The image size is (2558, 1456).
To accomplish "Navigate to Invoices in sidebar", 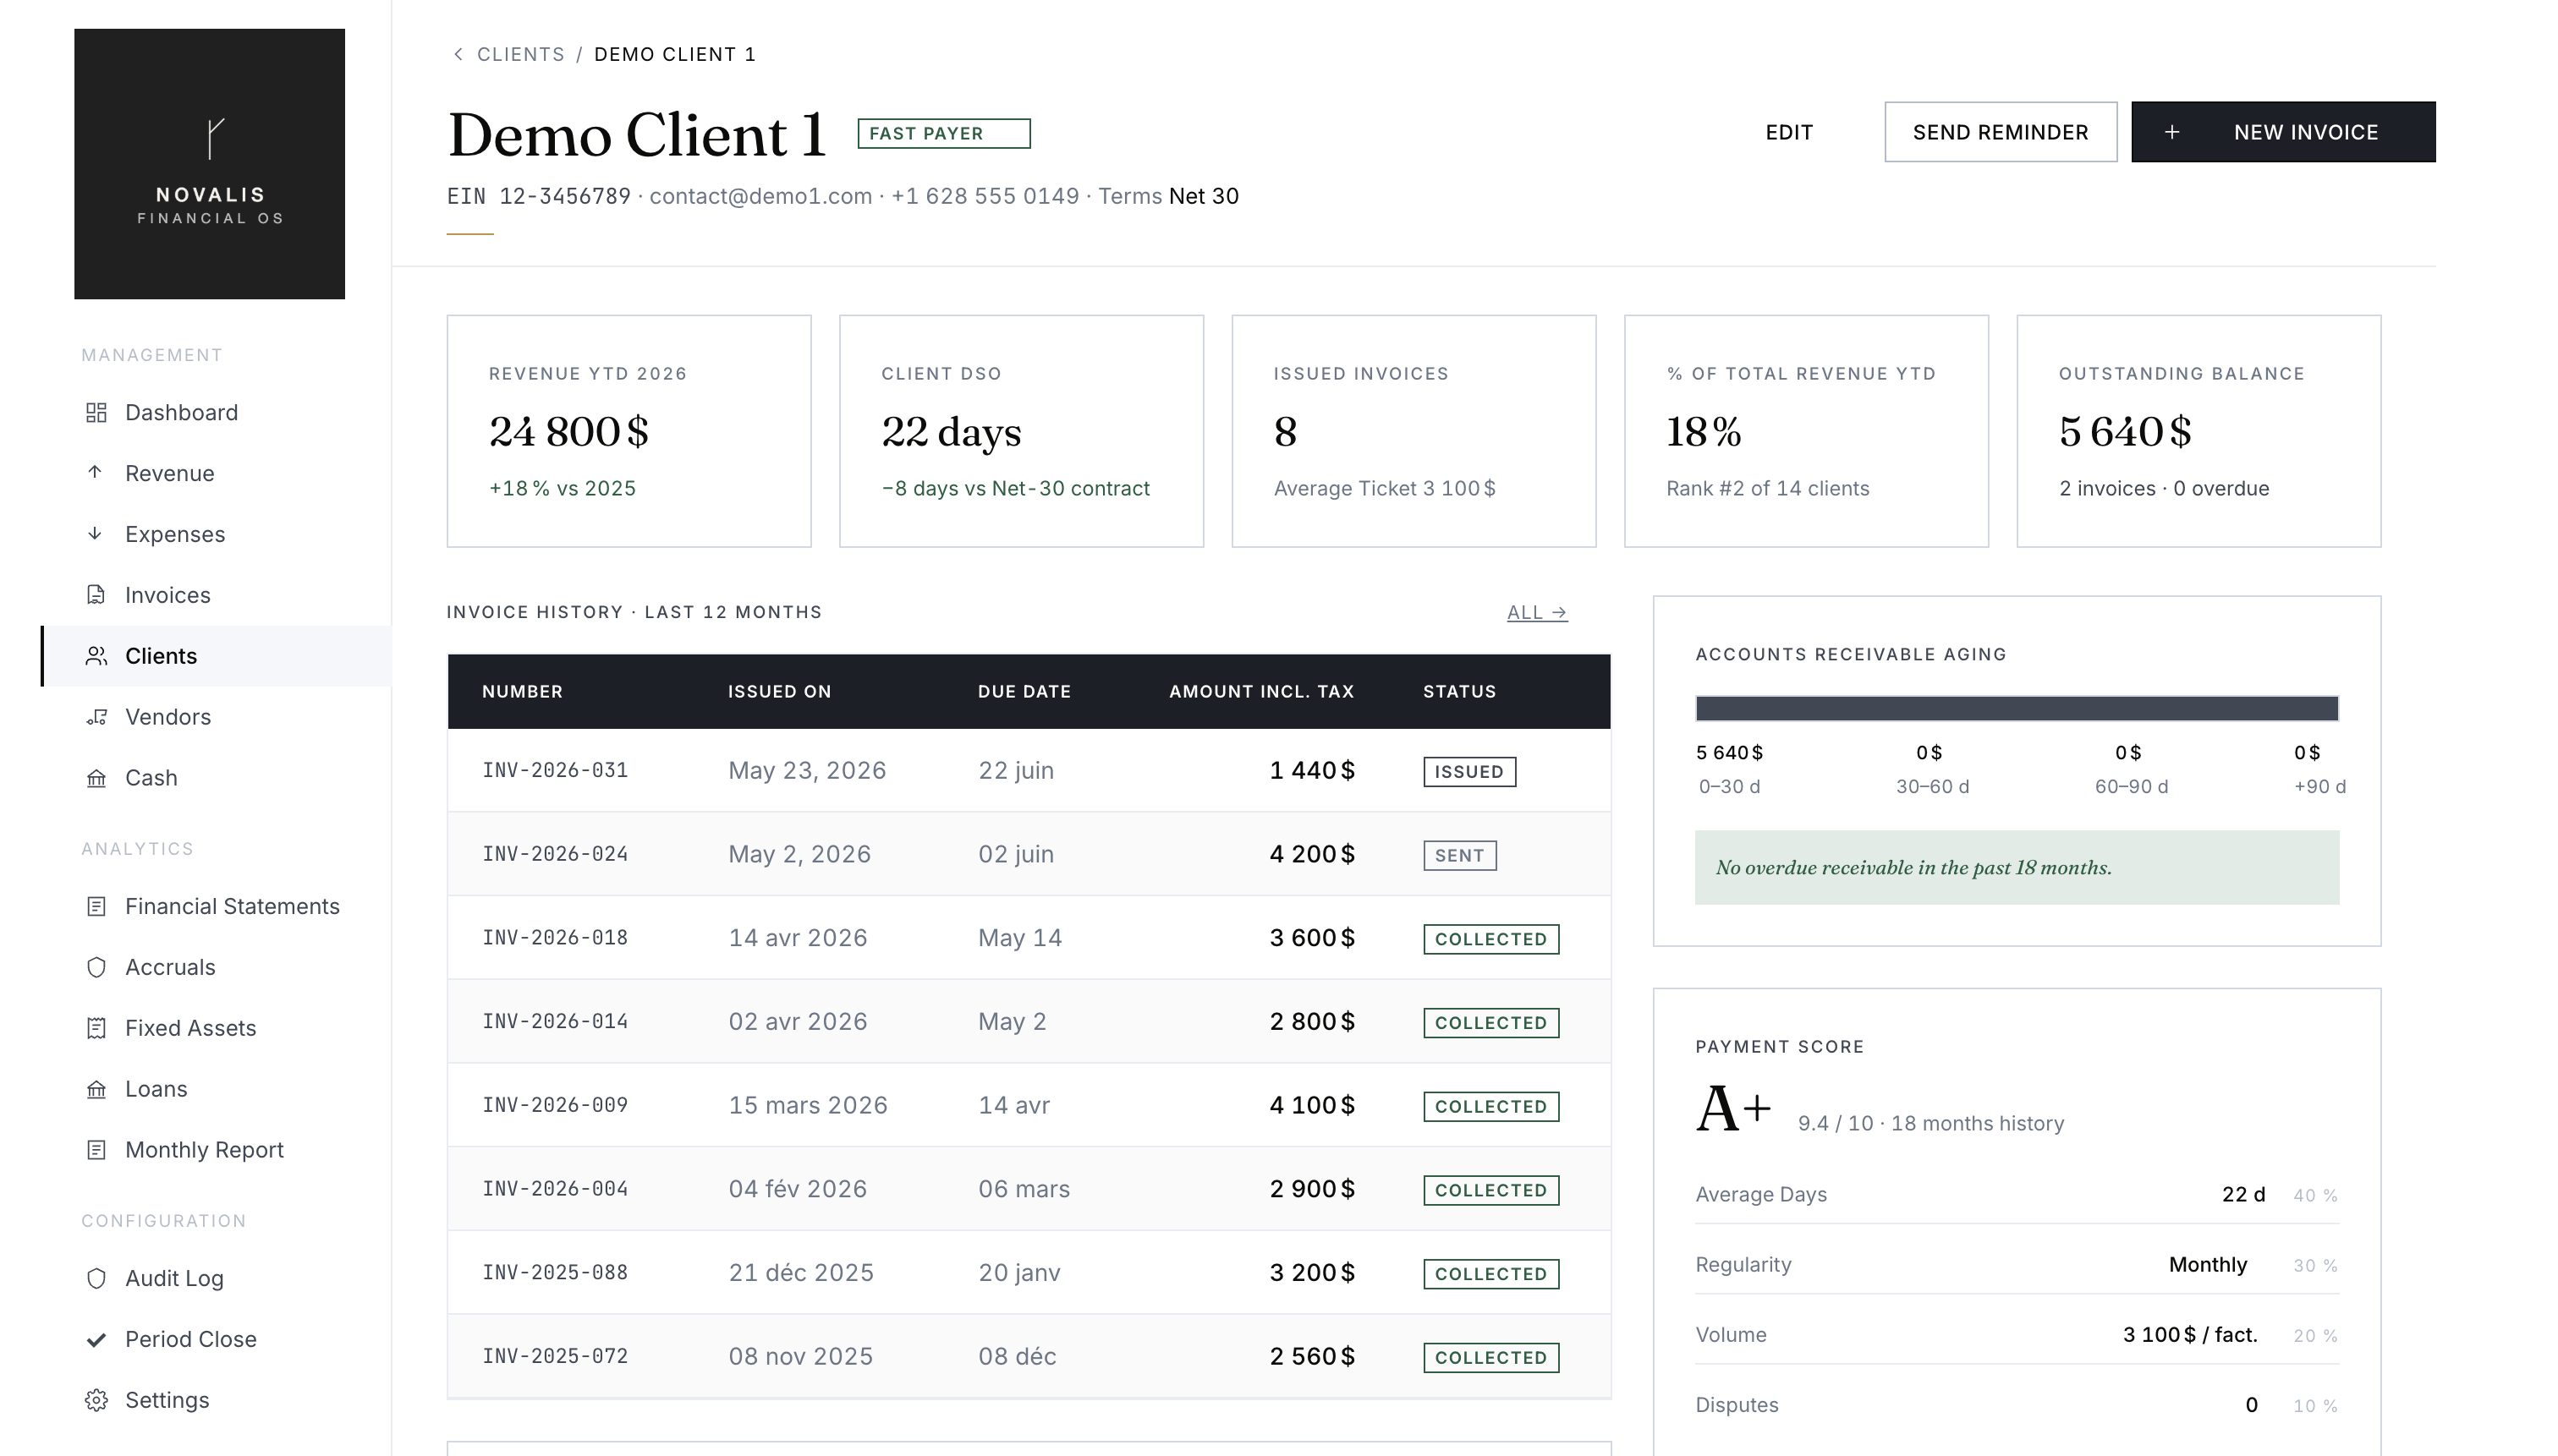I will (x=215, y=595).
